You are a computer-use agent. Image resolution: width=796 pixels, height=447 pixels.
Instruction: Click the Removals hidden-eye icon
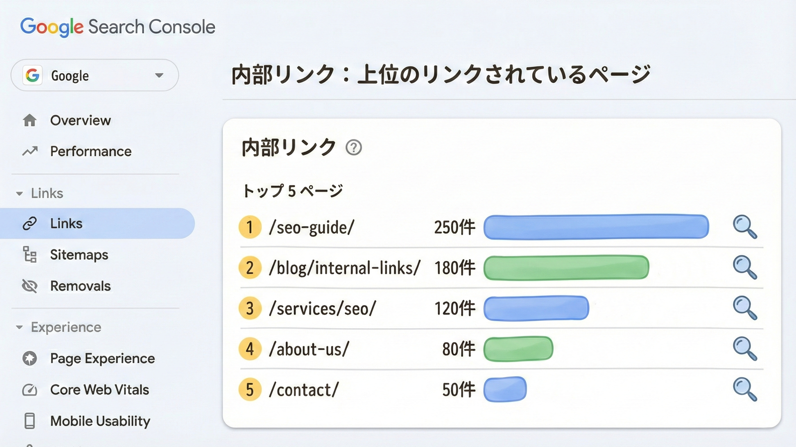(30, 286)
